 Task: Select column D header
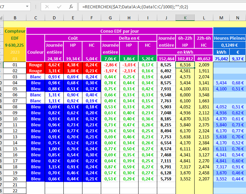click(x=54, y=18)
